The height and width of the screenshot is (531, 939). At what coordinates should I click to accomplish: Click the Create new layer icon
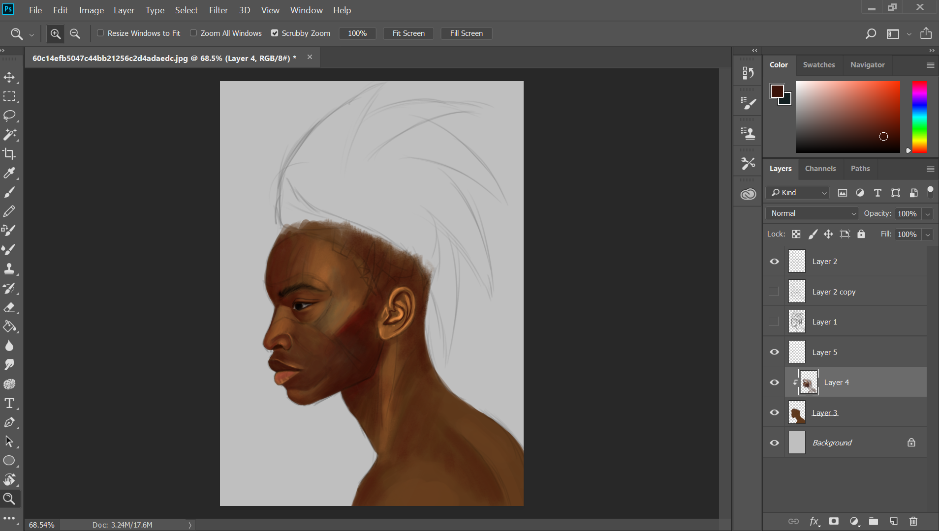point(894,521)
